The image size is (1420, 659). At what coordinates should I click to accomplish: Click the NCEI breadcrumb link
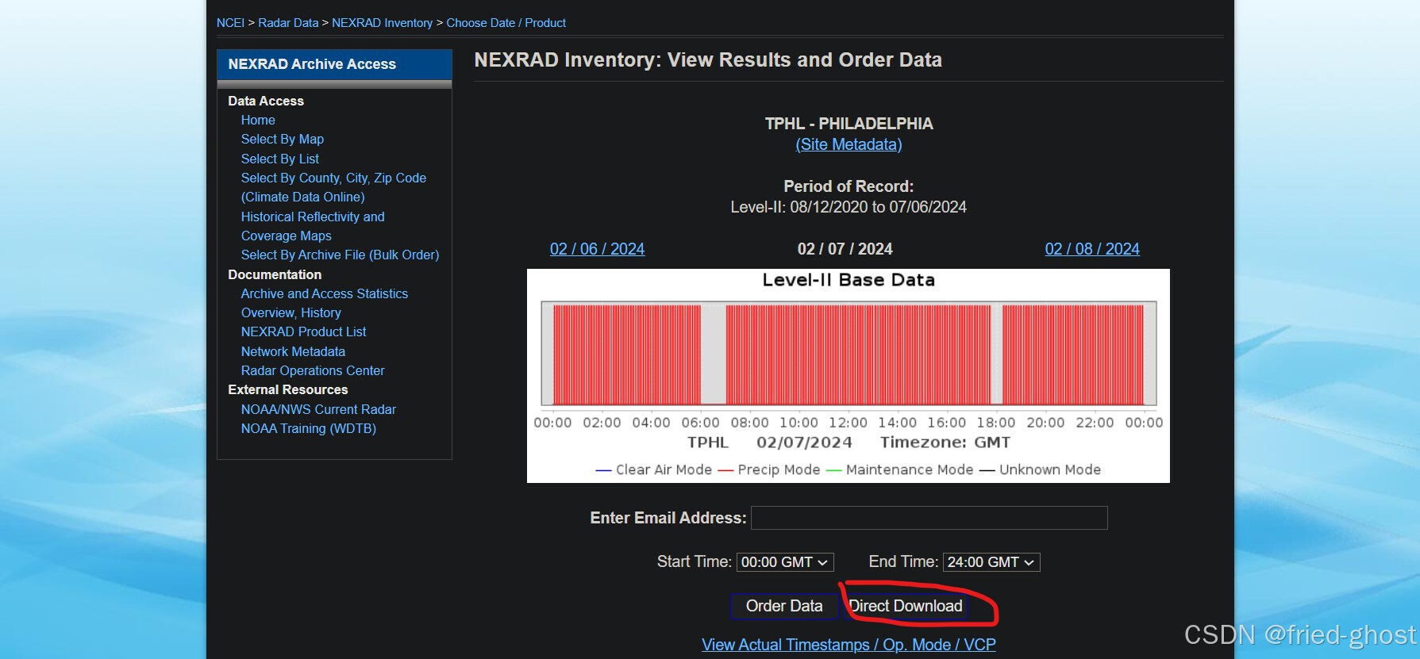(230, 23)
